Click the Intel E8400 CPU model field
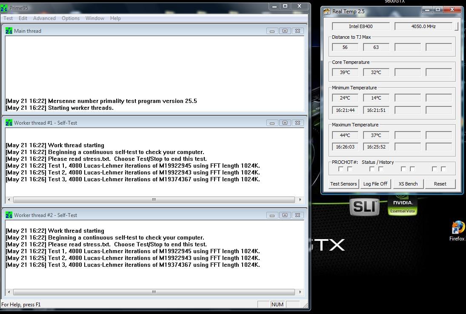Screen dimensions: 466x314 tap(361, 26)
